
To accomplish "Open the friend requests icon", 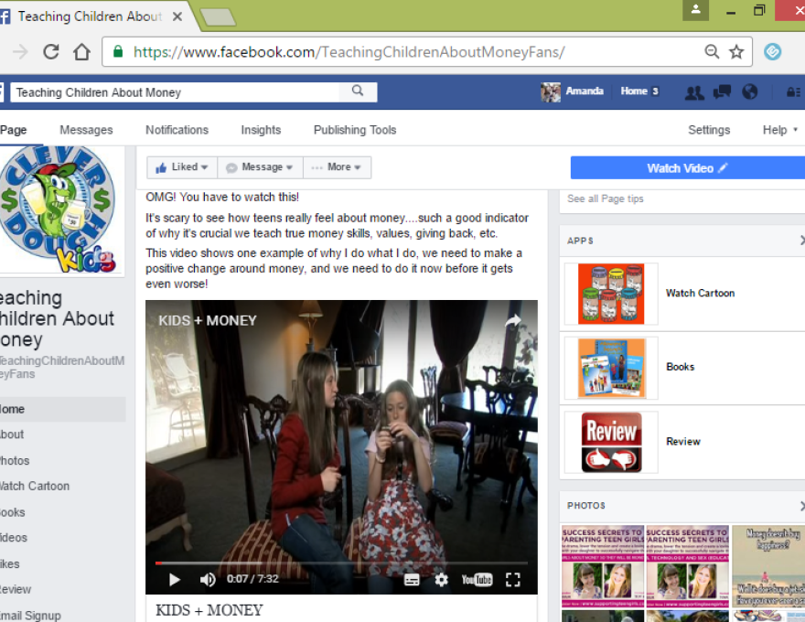I will click(694, 92).
